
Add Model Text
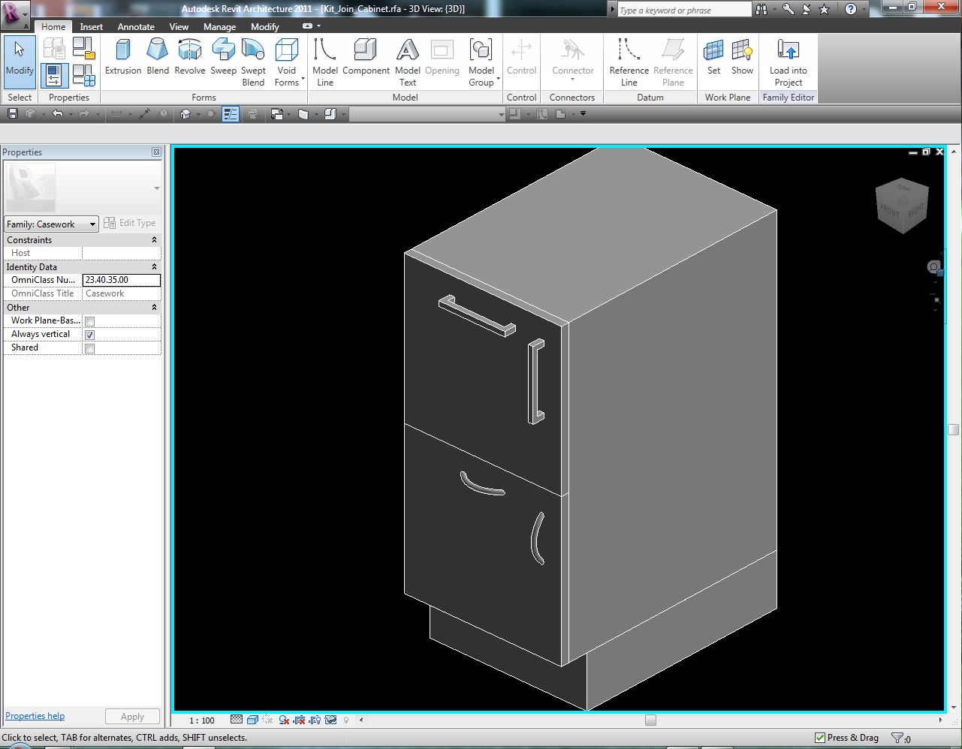(408, 63)
